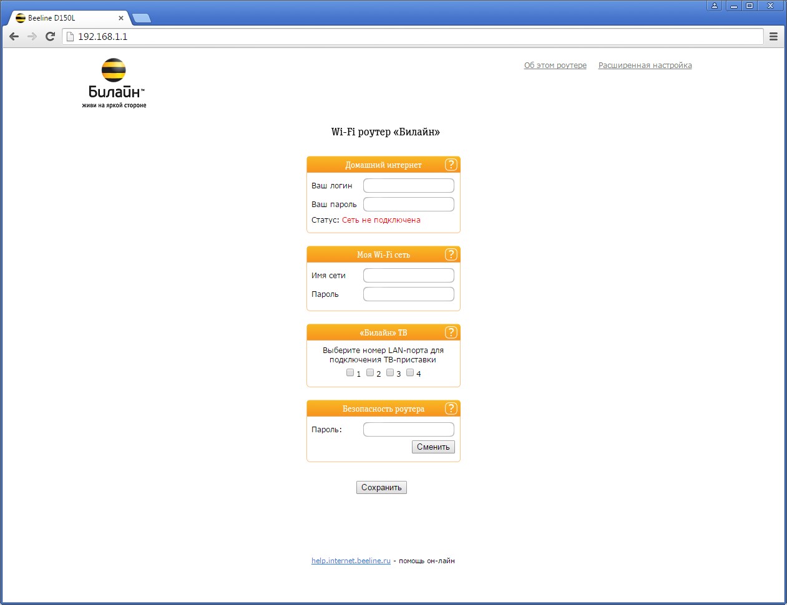
Task: Tick LAN port 2 checkbox
Action: click(x=370, y=372)
